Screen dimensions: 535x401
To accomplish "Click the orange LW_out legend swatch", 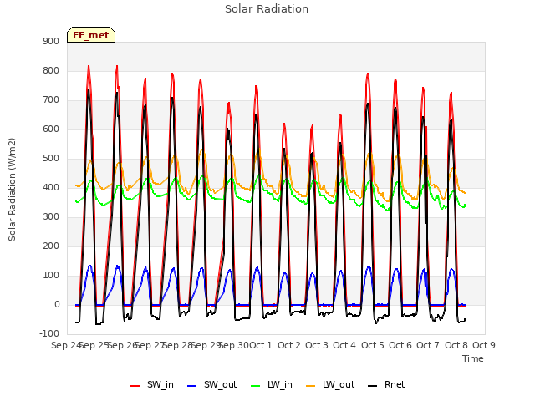I will (x=310, y=386).
